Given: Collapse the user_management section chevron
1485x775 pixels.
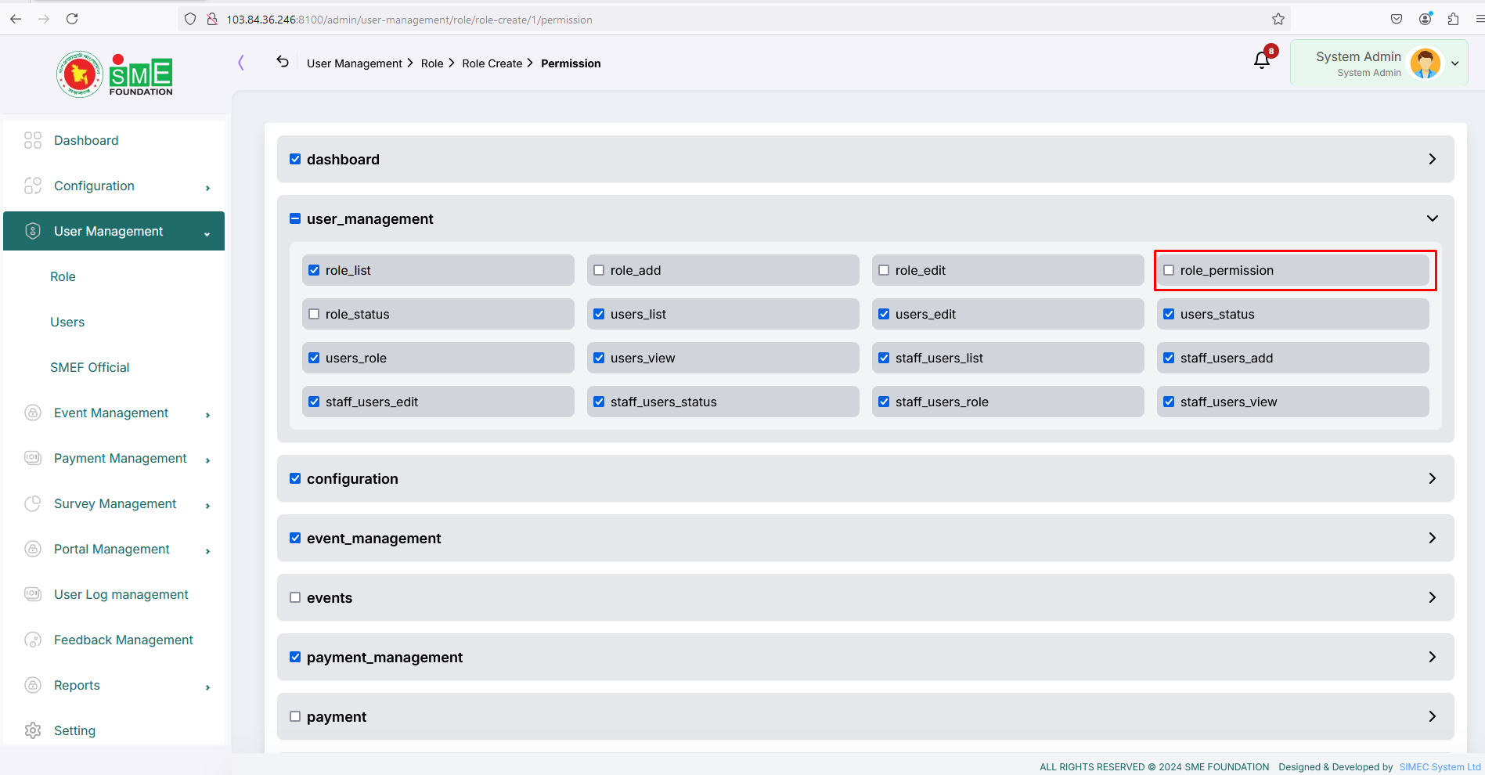Looking at the screenshot, I should (x=1432, y=218).
